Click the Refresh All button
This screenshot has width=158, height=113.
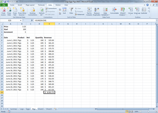point(42,12)
